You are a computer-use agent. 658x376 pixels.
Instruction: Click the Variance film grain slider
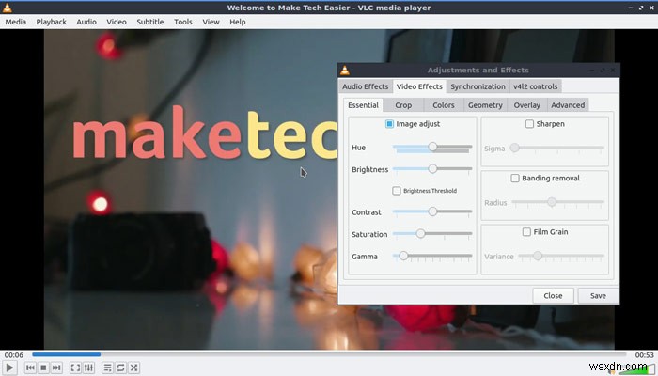(561, 256)
